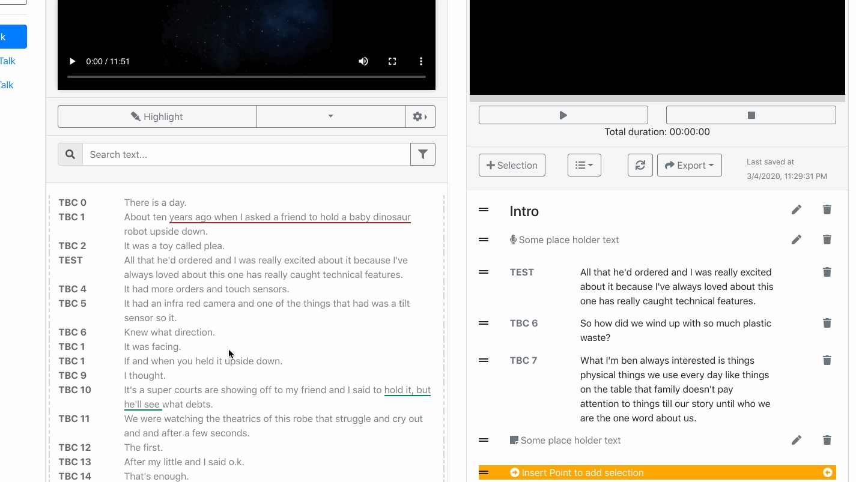Mute the left video volume
Image resolution: width=856 pixels, height=482 pixels.
pyautogui.click(x=363, y=61)
